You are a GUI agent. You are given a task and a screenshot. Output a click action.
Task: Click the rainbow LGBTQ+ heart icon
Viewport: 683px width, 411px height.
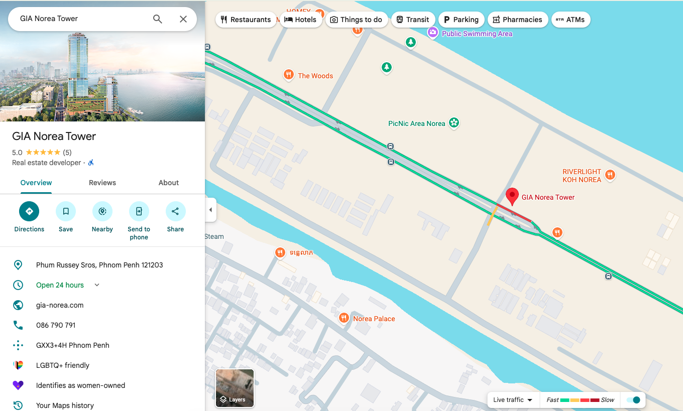(18, 365)
